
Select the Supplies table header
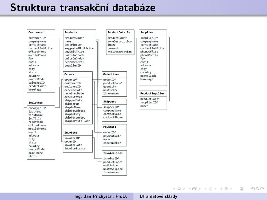pos(153,32)
